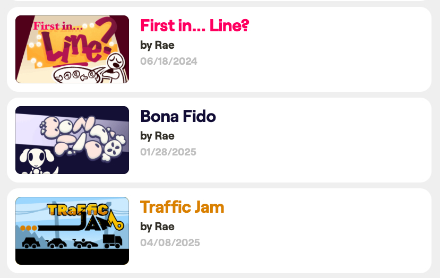Click the truck silhouette in Traffic Jam artwork
Screen dimensions: 440x278
(x=112, y=241)
